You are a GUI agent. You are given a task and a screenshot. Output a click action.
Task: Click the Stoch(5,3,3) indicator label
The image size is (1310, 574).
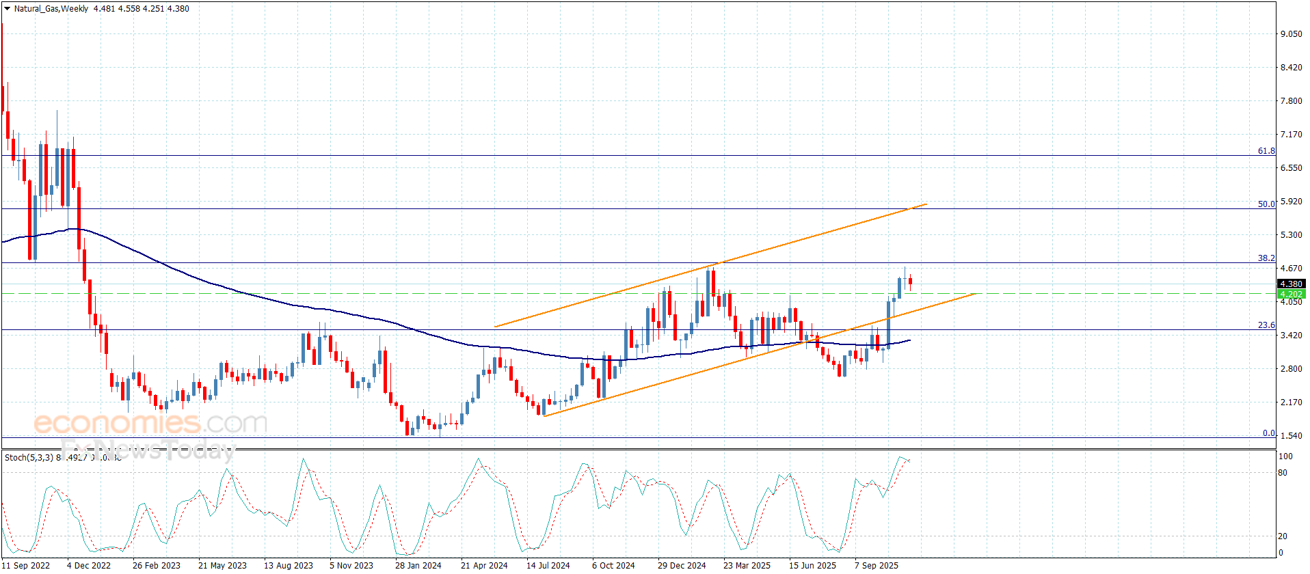tap(29, 457)
